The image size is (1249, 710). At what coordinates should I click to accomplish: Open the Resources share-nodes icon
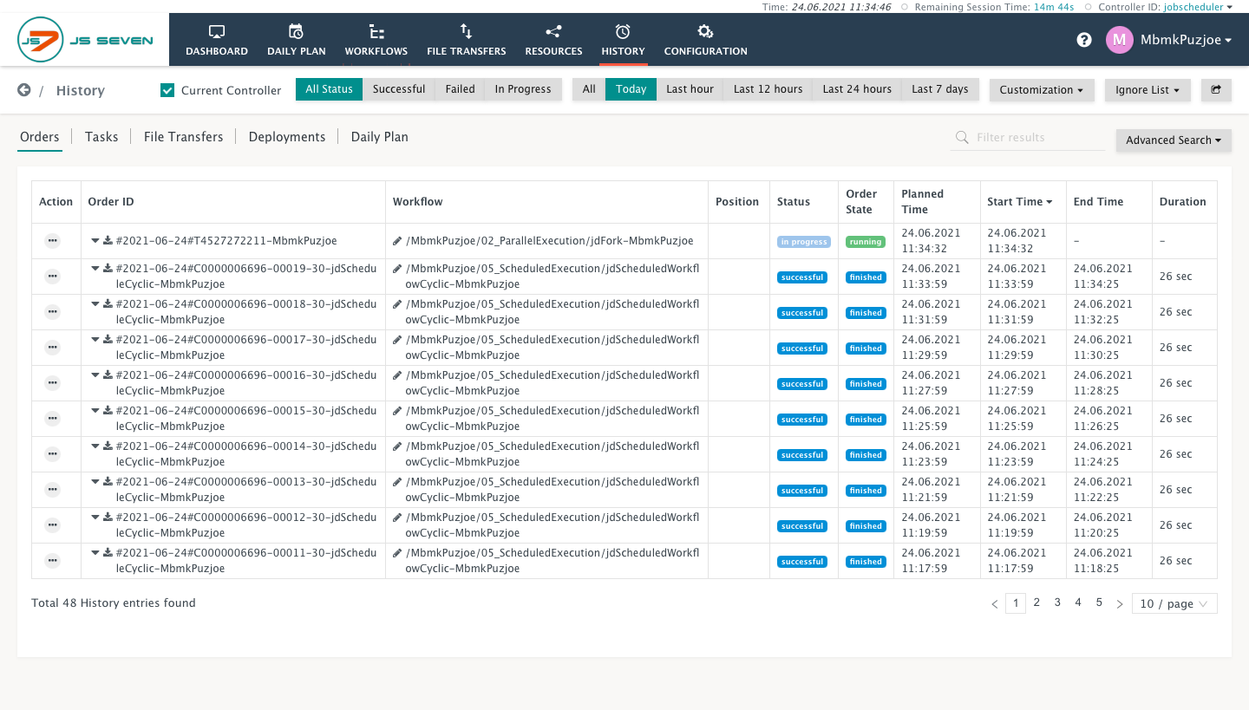click(553, 32)
